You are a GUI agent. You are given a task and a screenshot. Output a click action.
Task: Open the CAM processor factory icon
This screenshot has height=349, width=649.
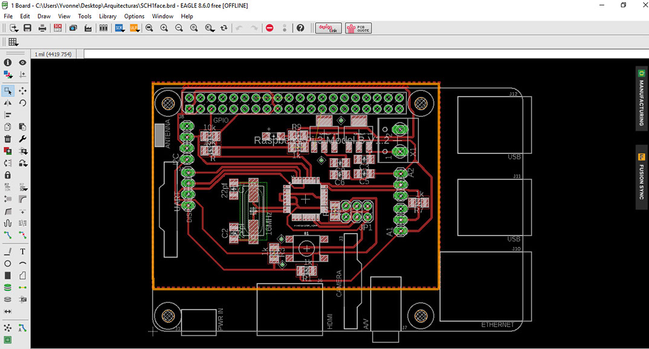[88, 28]
